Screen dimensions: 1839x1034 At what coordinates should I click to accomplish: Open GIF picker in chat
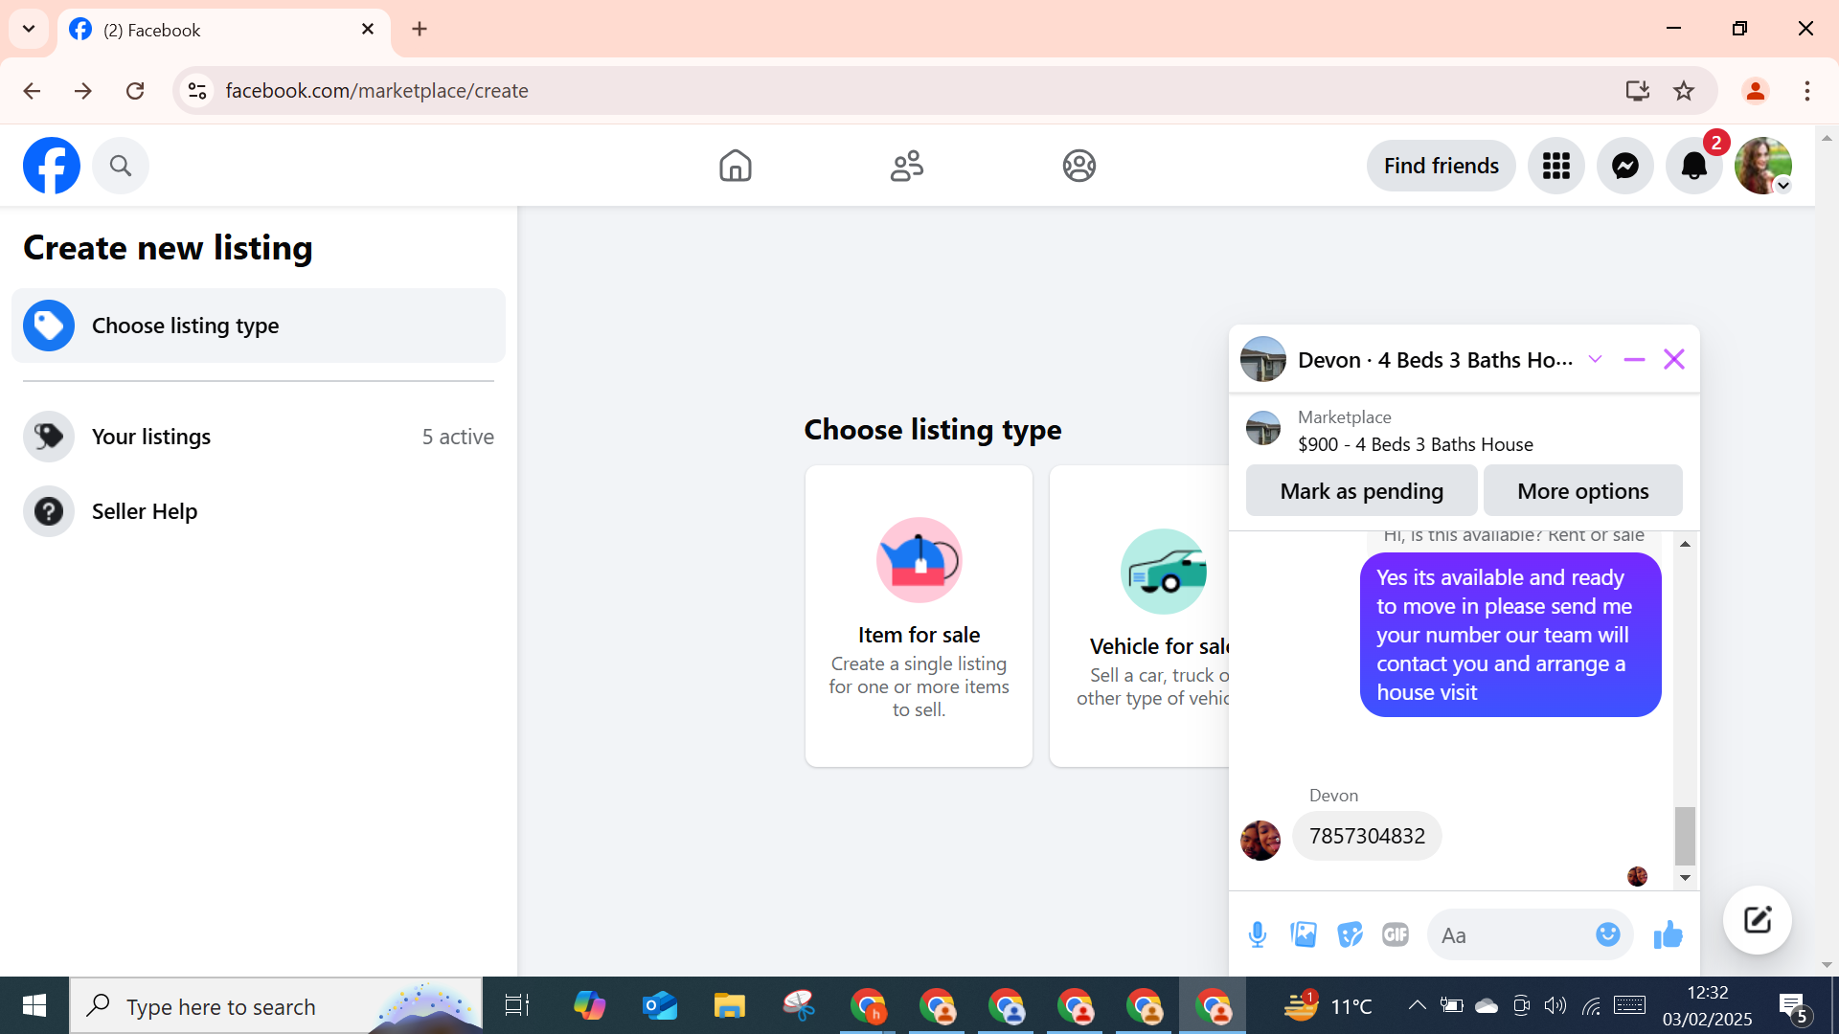[x=1396, y=934]
